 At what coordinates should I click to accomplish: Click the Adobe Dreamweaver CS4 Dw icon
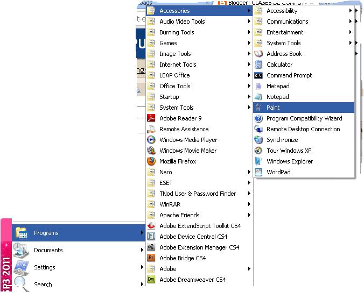pos(151,280)
